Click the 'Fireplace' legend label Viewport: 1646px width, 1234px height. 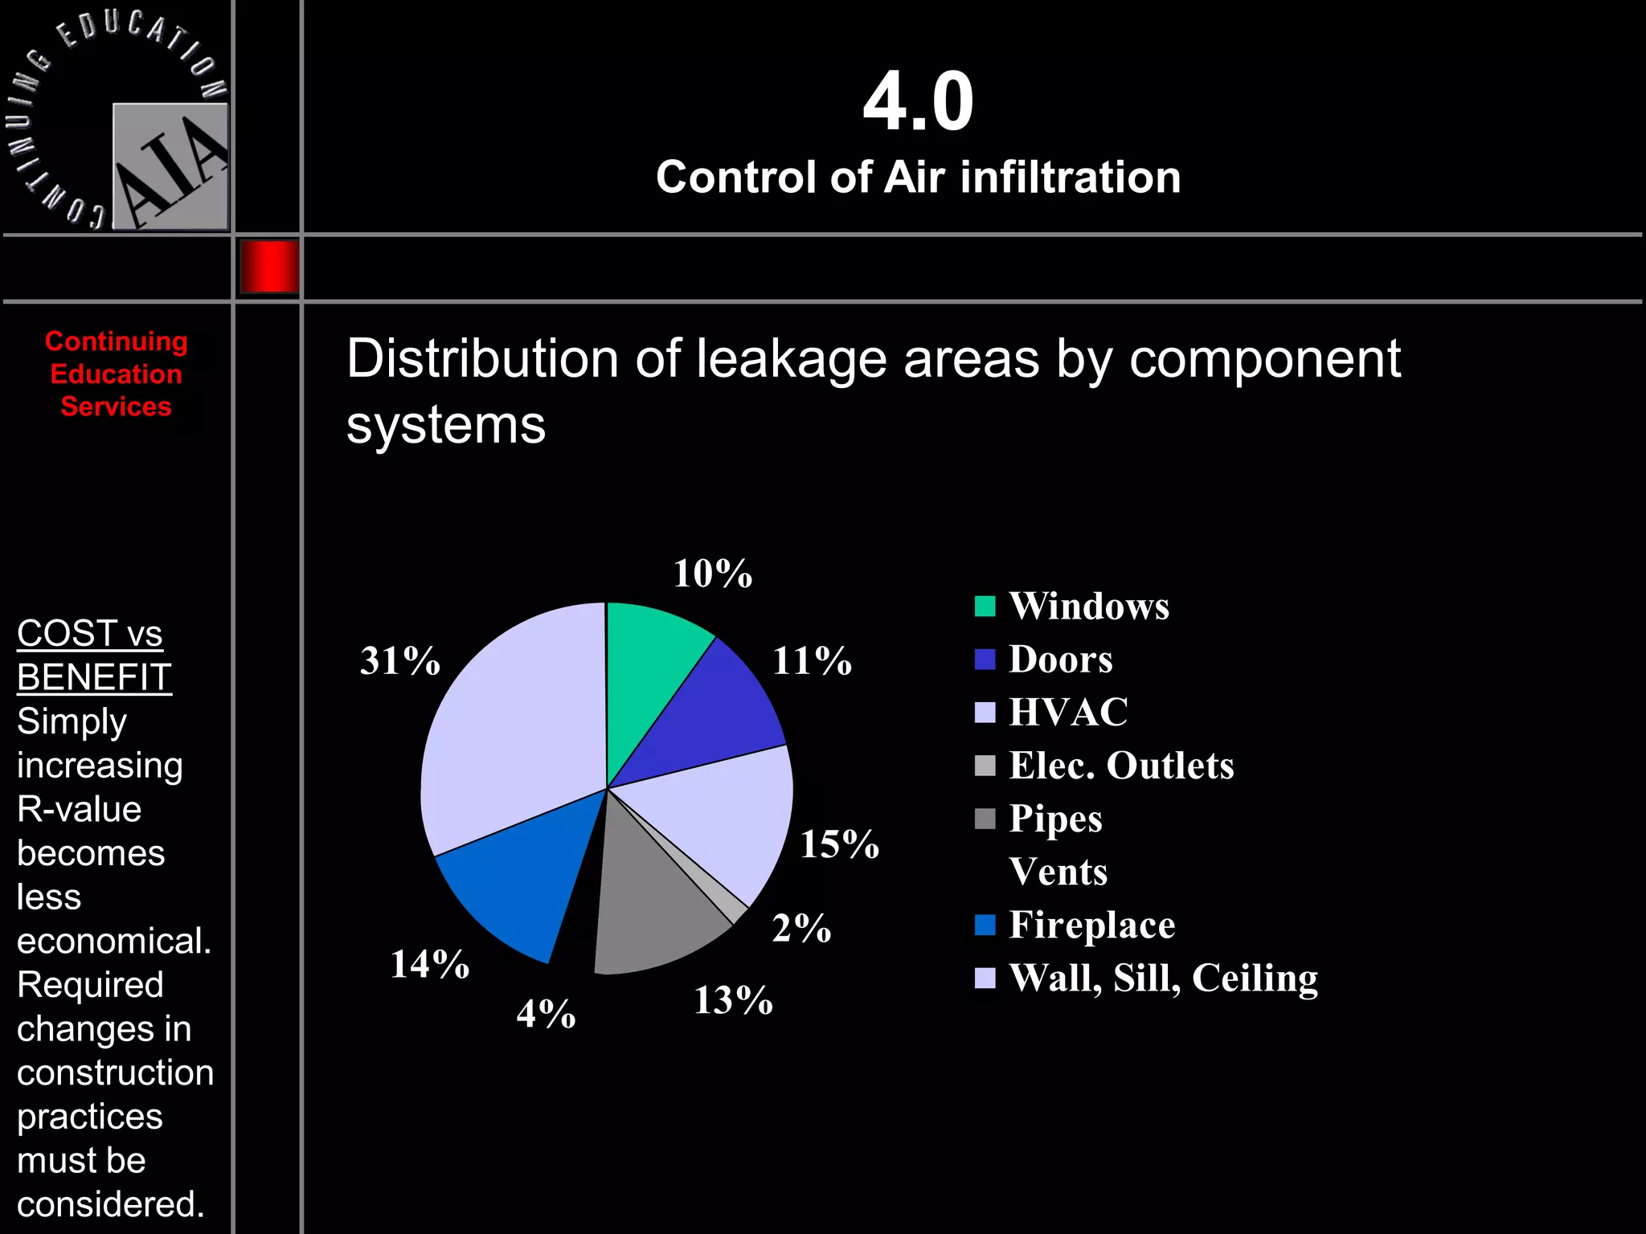[1092, 925]
